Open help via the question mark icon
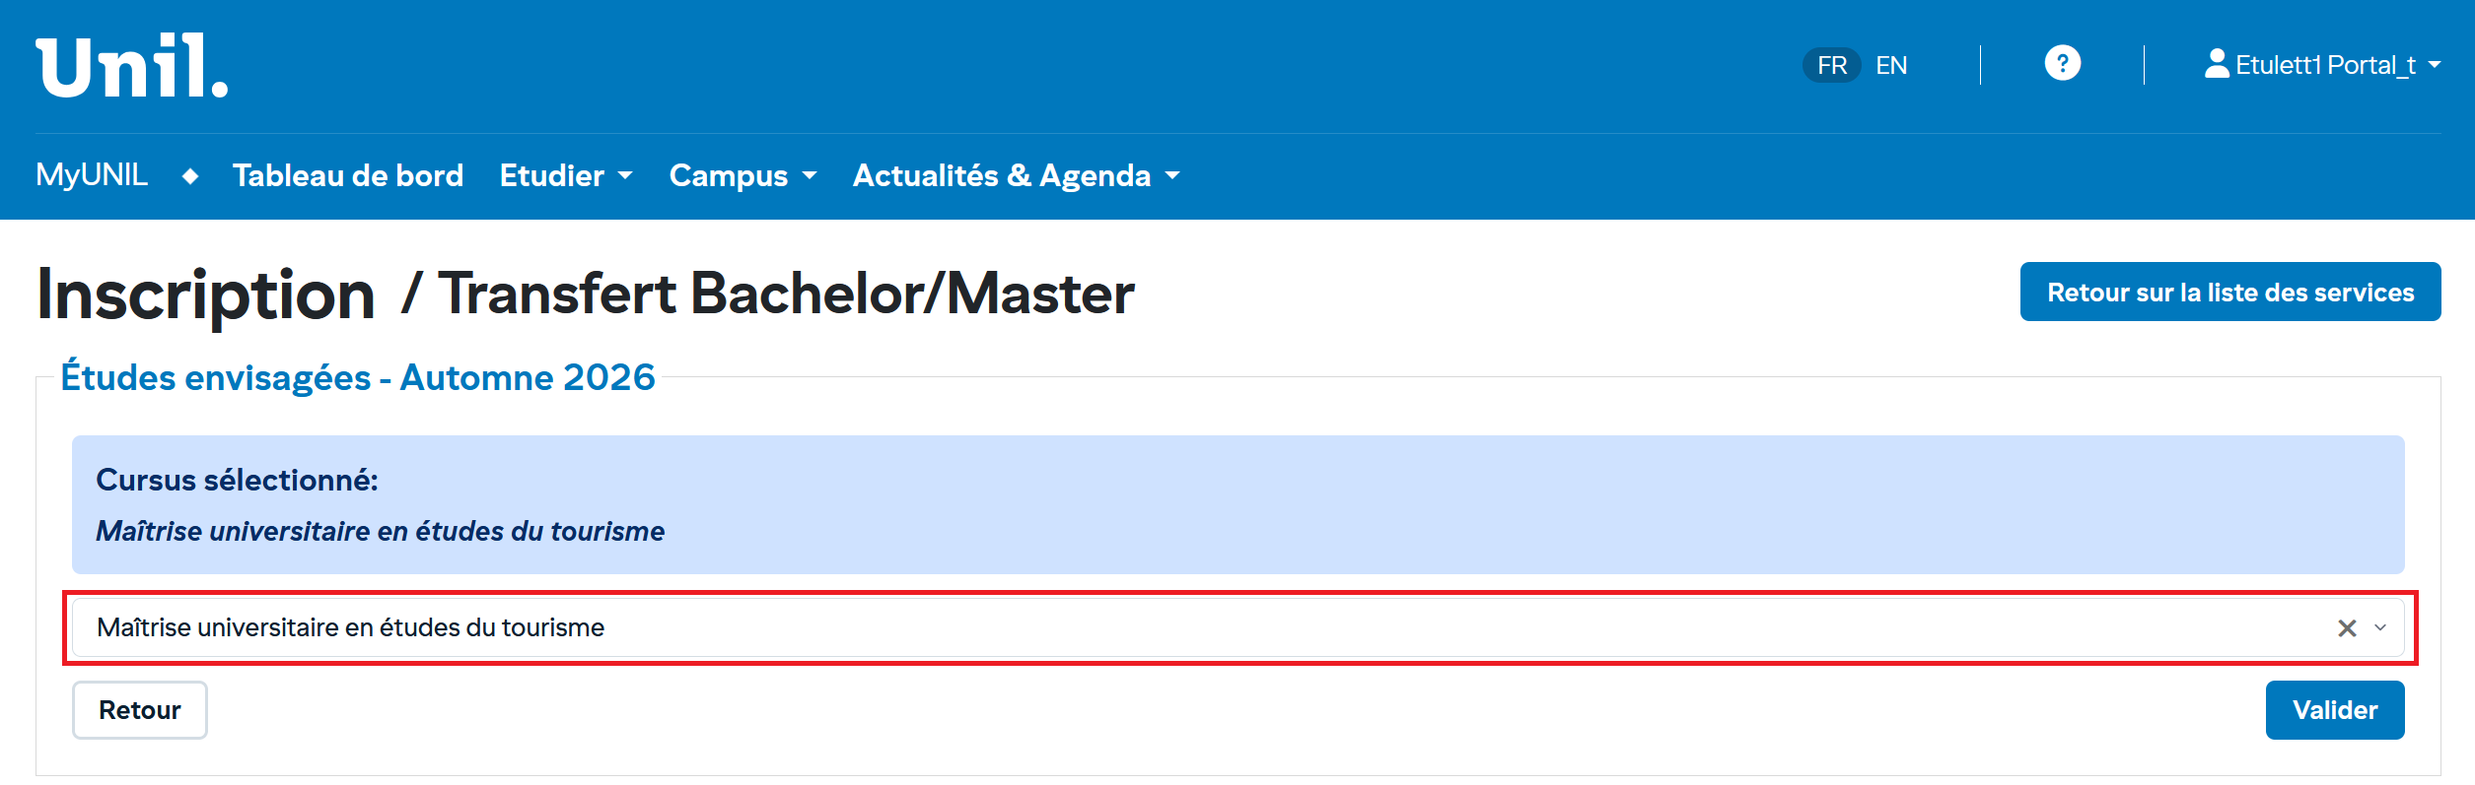Image resolution: width=2475 pixels, height=785 pixels. pos(2062,64)
